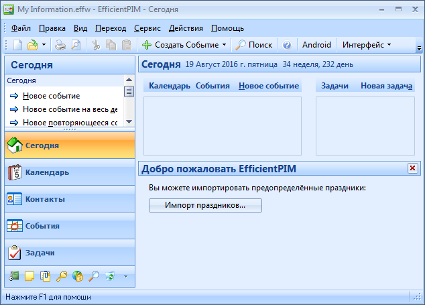The width and height of the screenshot is (425, 305).
Task: Open the password manager key icon
Action: coord(62,276)
